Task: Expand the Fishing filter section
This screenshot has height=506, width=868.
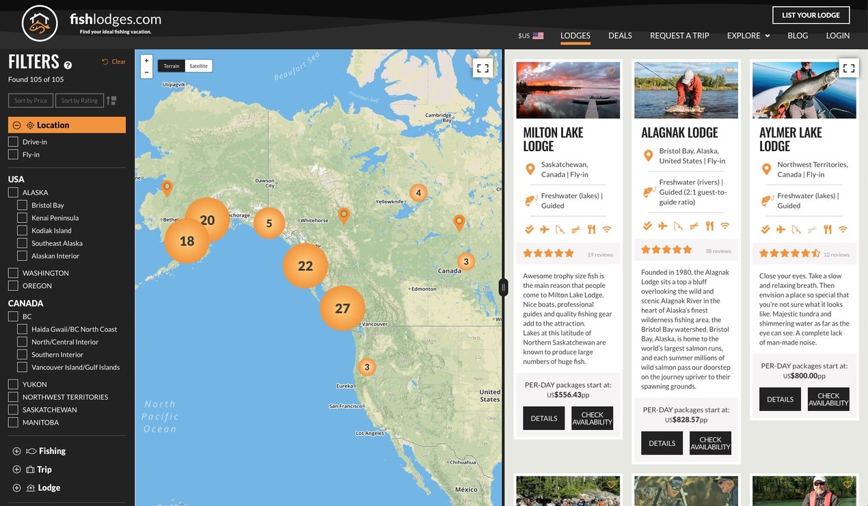Action: pos(14,451)
